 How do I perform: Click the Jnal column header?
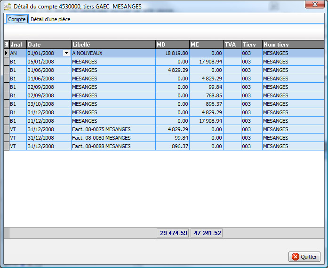(18, 45)
